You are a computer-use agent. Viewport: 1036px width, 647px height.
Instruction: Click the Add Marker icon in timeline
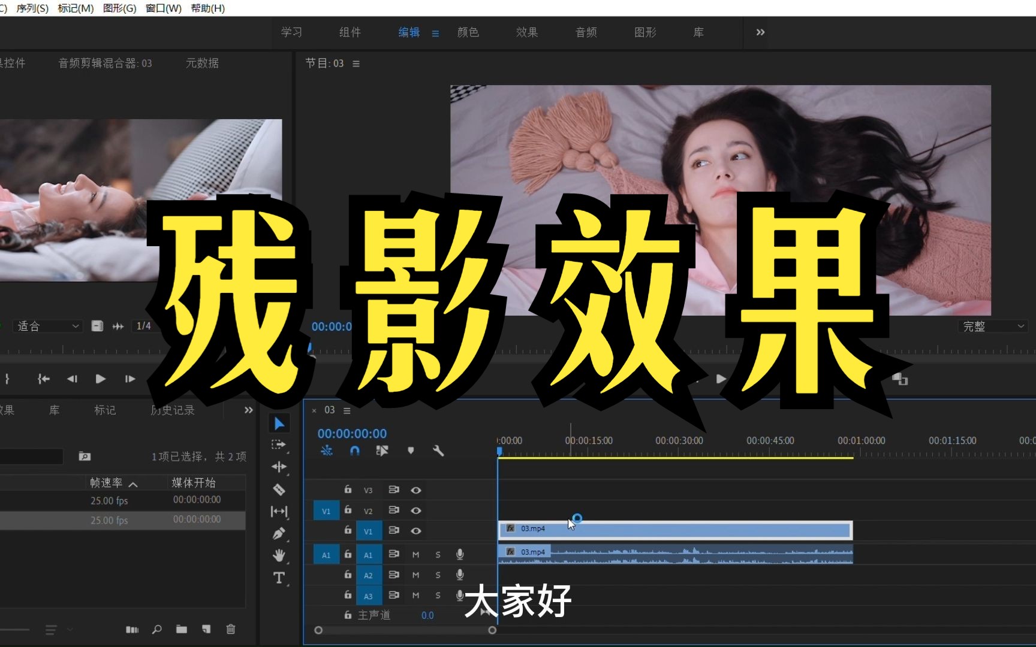click(411, 451)
